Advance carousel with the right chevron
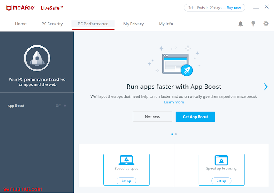Image resolution: width=274 pixels, height=193 pixels. pyautogui.click(x=265, y=87)
